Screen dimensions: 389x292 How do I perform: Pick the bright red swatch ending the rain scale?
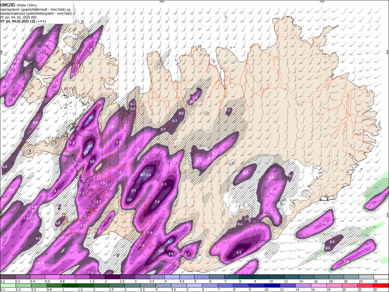coord(381,285)
